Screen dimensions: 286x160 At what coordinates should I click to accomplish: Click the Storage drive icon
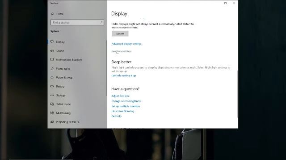click(52, 95)
